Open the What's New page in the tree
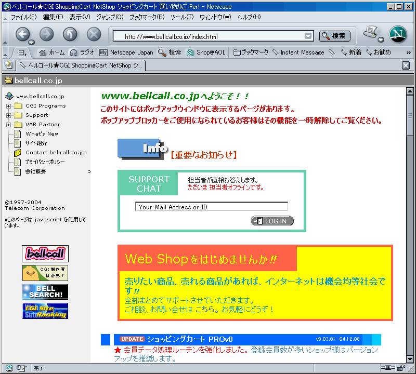This screenshot has width=416, height=374. coord(42,134)
